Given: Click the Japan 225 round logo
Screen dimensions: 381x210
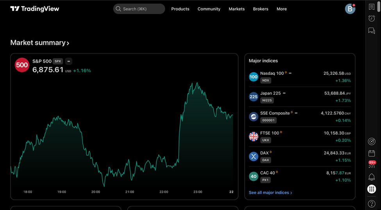Looking at the screenshot, I should click(254, 97).
